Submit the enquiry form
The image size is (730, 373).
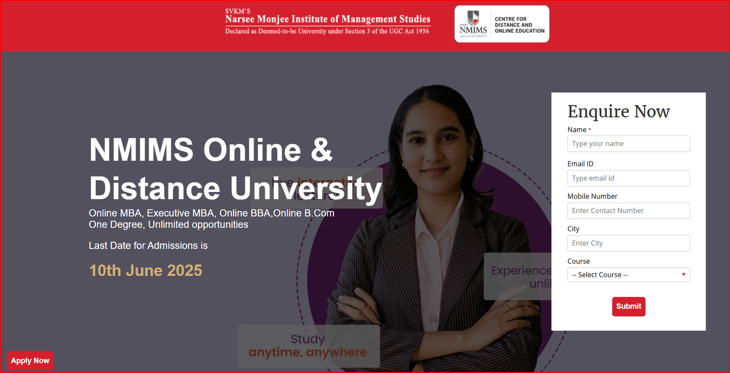point(629,306)
